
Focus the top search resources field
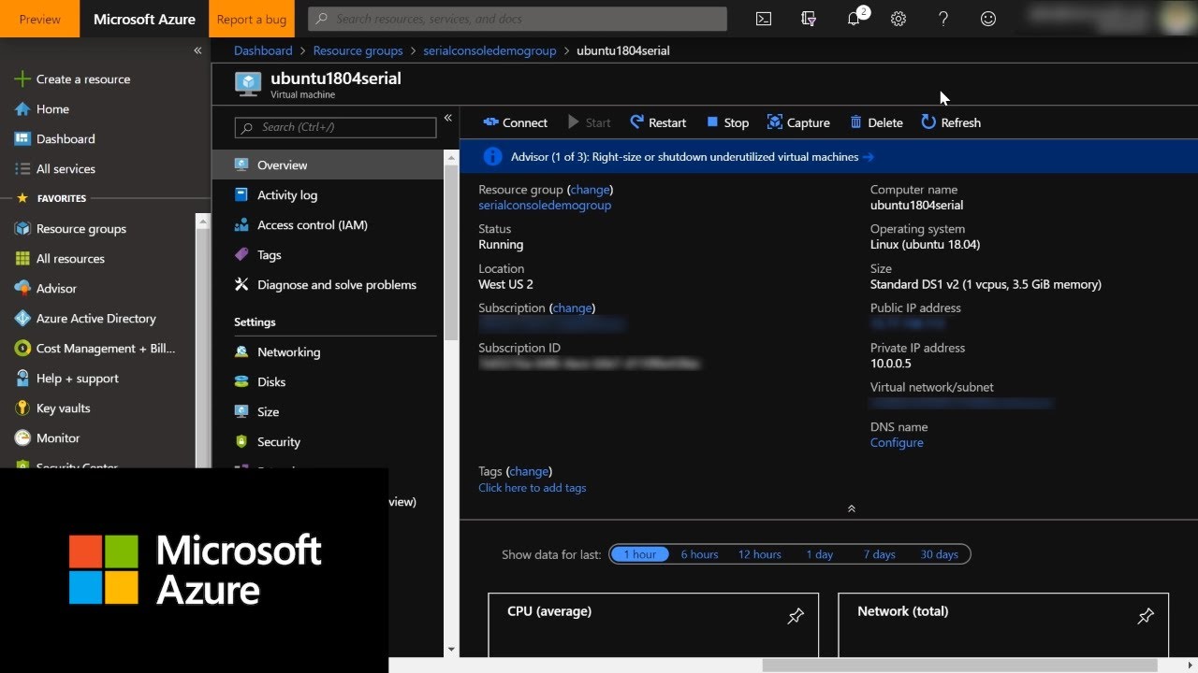pyautogui.click(x=518, y=19)
